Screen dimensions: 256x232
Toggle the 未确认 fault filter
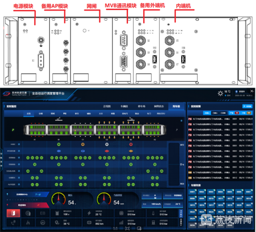(207, 113)
